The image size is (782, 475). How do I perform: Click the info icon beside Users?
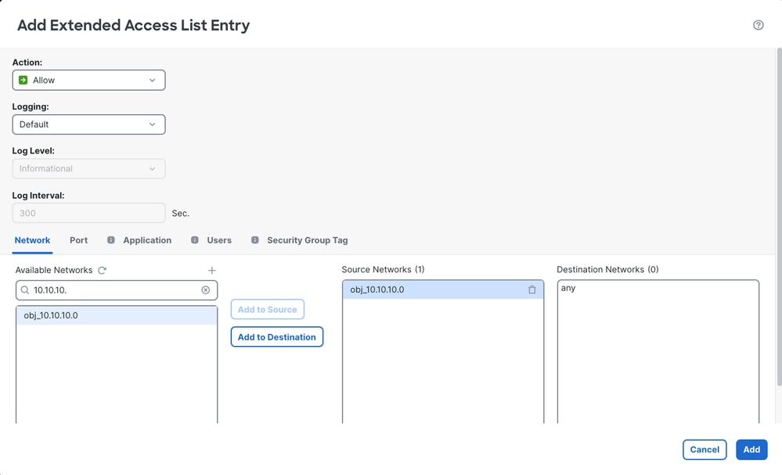pos(194,239)
